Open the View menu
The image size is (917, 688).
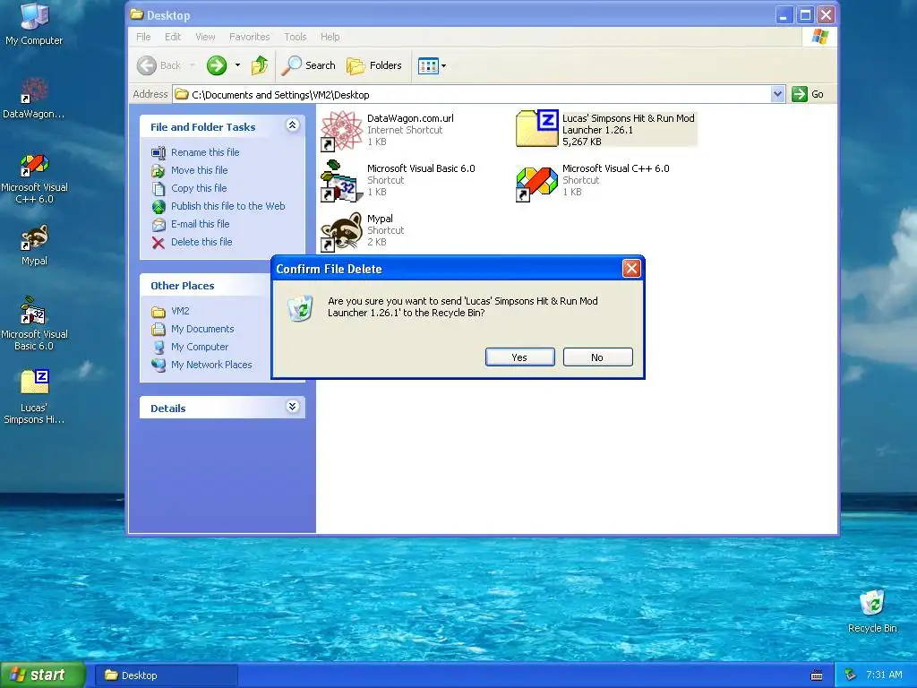tap(205, 37)
